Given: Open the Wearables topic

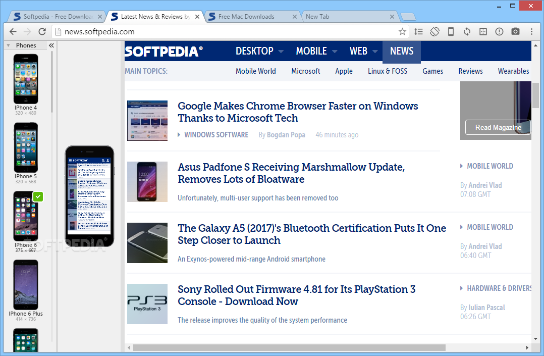Looking at the screenshot, I should tap(514, 71).
